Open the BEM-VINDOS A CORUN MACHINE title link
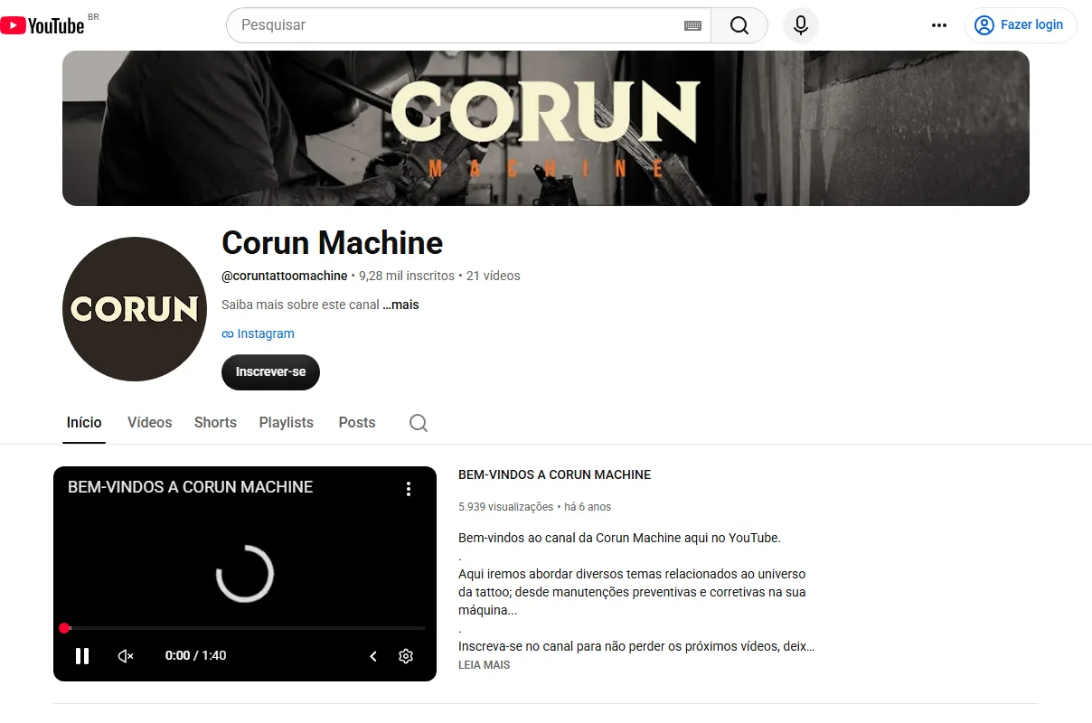 coord(554,474)
